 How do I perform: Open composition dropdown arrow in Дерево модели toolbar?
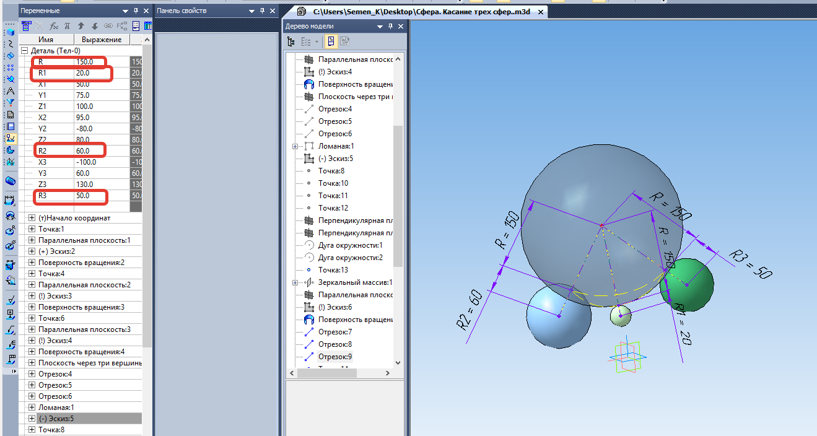click(x=317, y=41)
